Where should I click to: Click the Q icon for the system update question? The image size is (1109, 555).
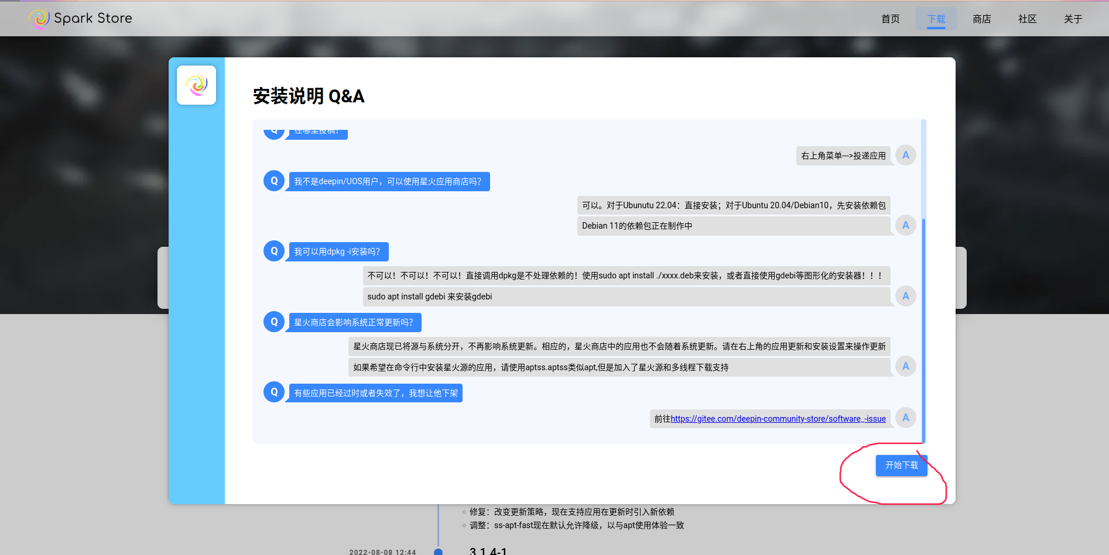[273, 322]
